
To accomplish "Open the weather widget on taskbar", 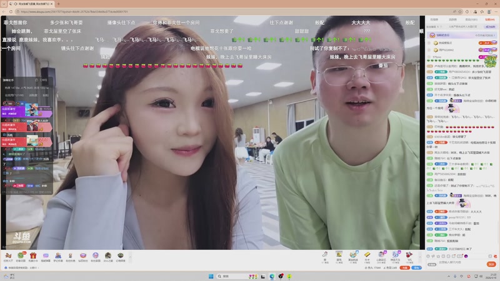I will pyautogui.click(x=9, y=276).
